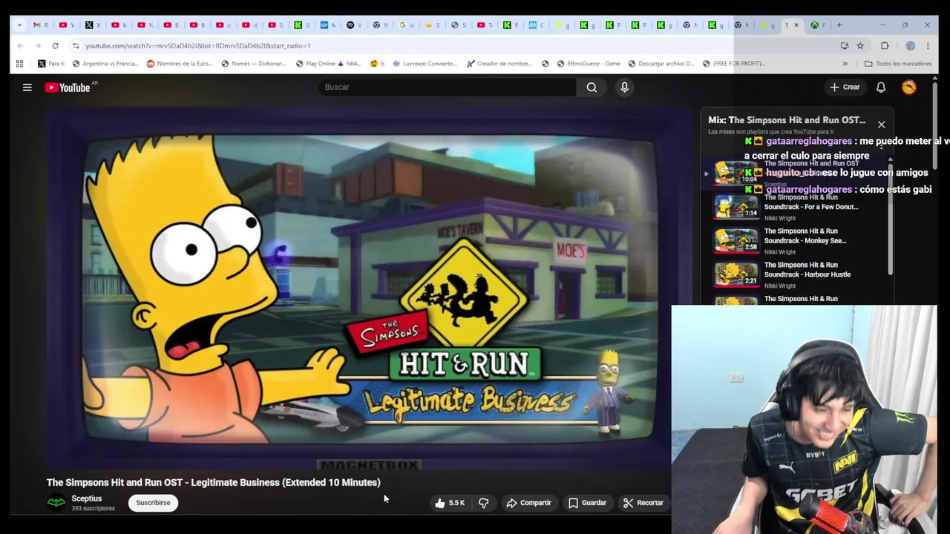
Task: Open YouTube notifications bell
Action: coord(881,87)
